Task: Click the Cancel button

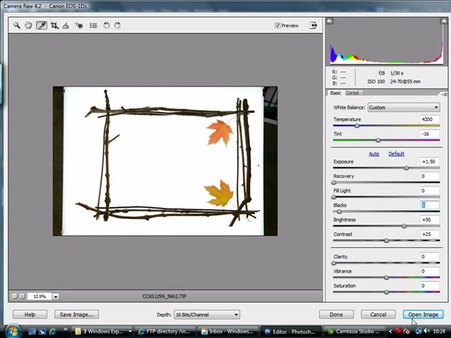Action: coord(378,315)
